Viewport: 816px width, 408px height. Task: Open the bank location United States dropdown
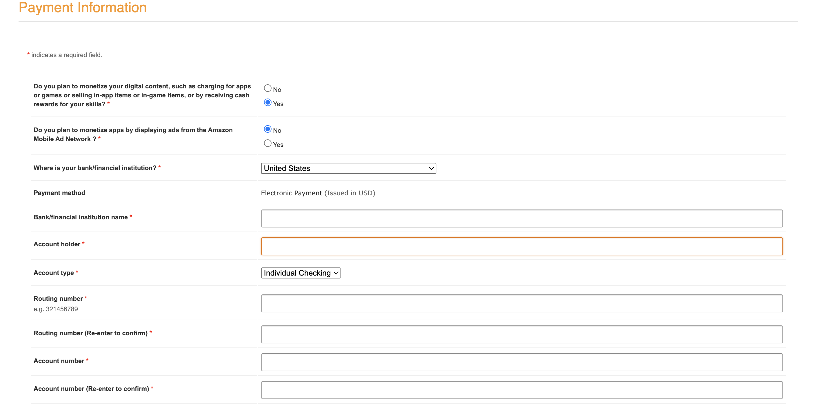pyautogui.click(x=348, y=168)
